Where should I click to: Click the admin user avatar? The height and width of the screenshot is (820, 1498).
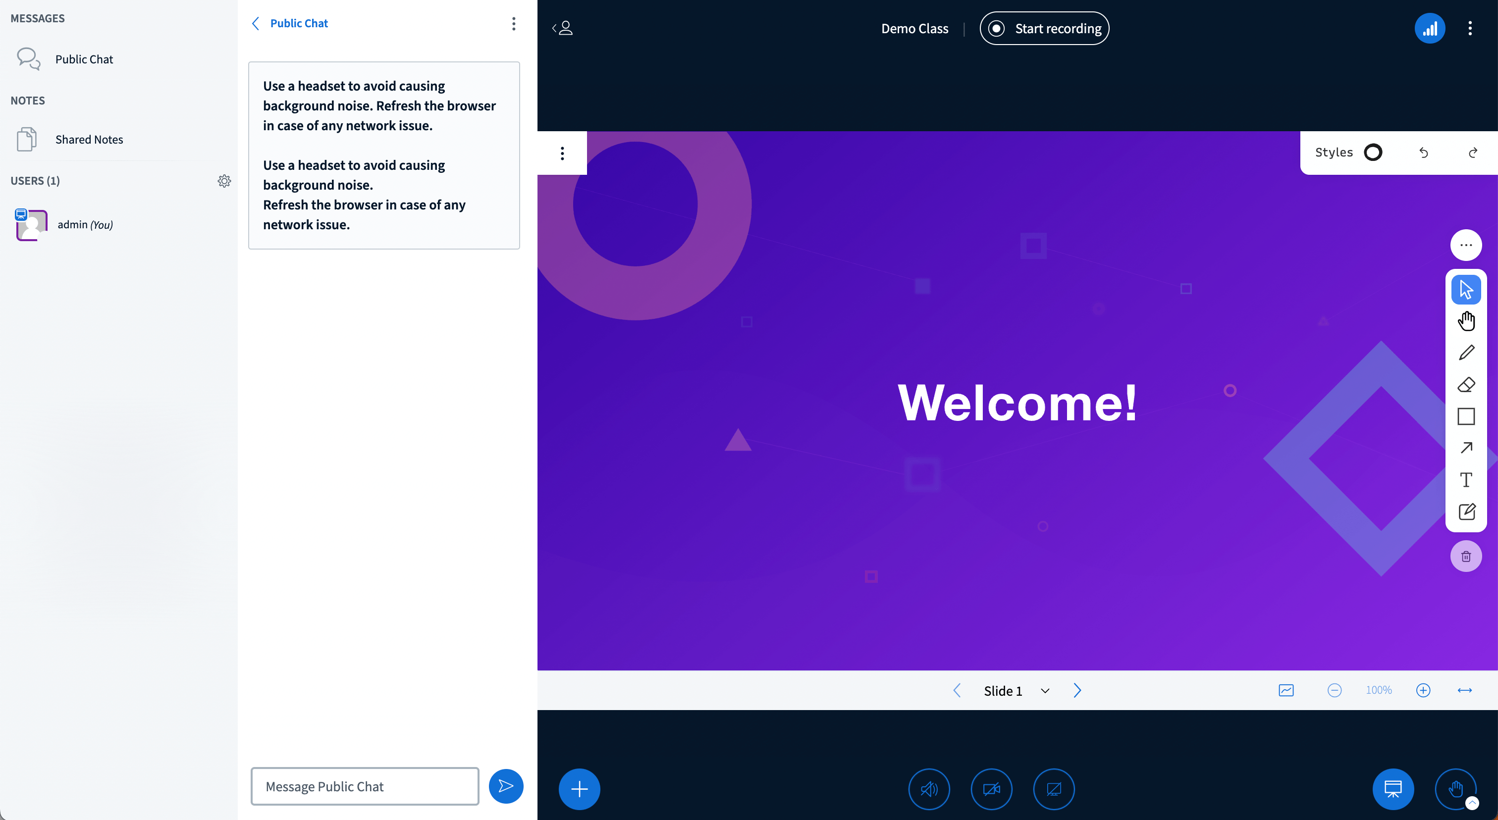click(31, 225)
